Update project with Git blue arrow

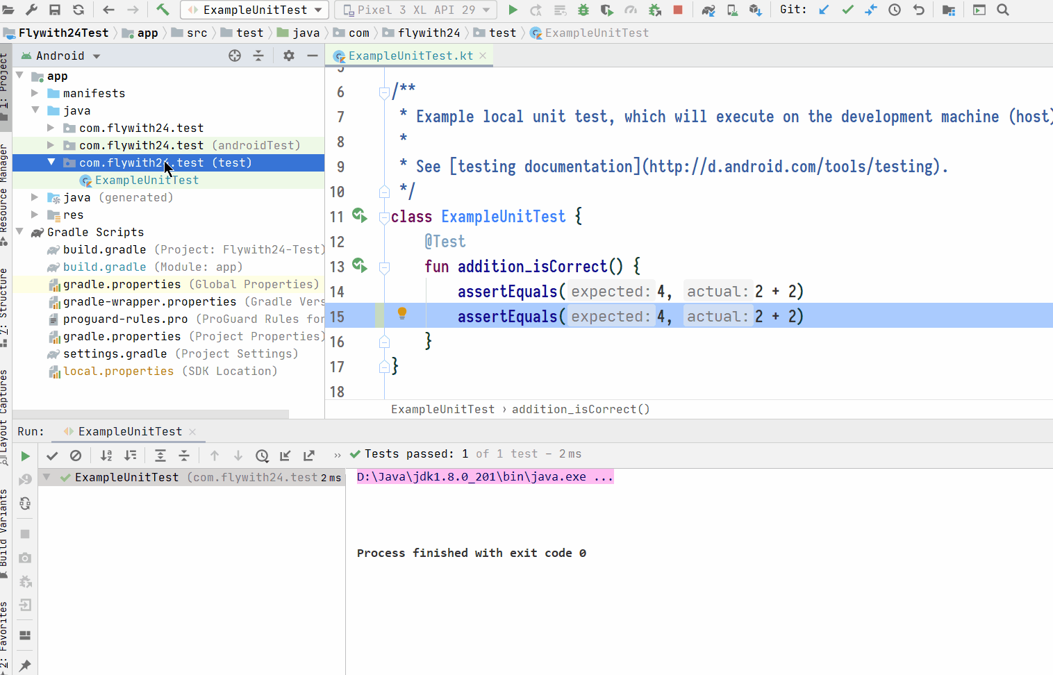pos(824,10)
